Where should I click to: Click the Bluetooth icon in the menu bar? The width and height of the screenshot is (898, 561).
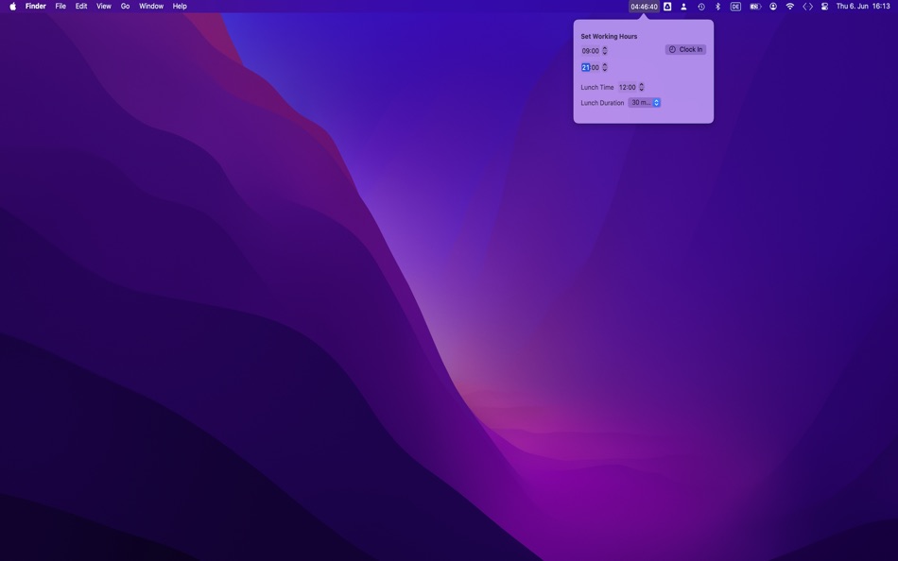click(717, 6)
